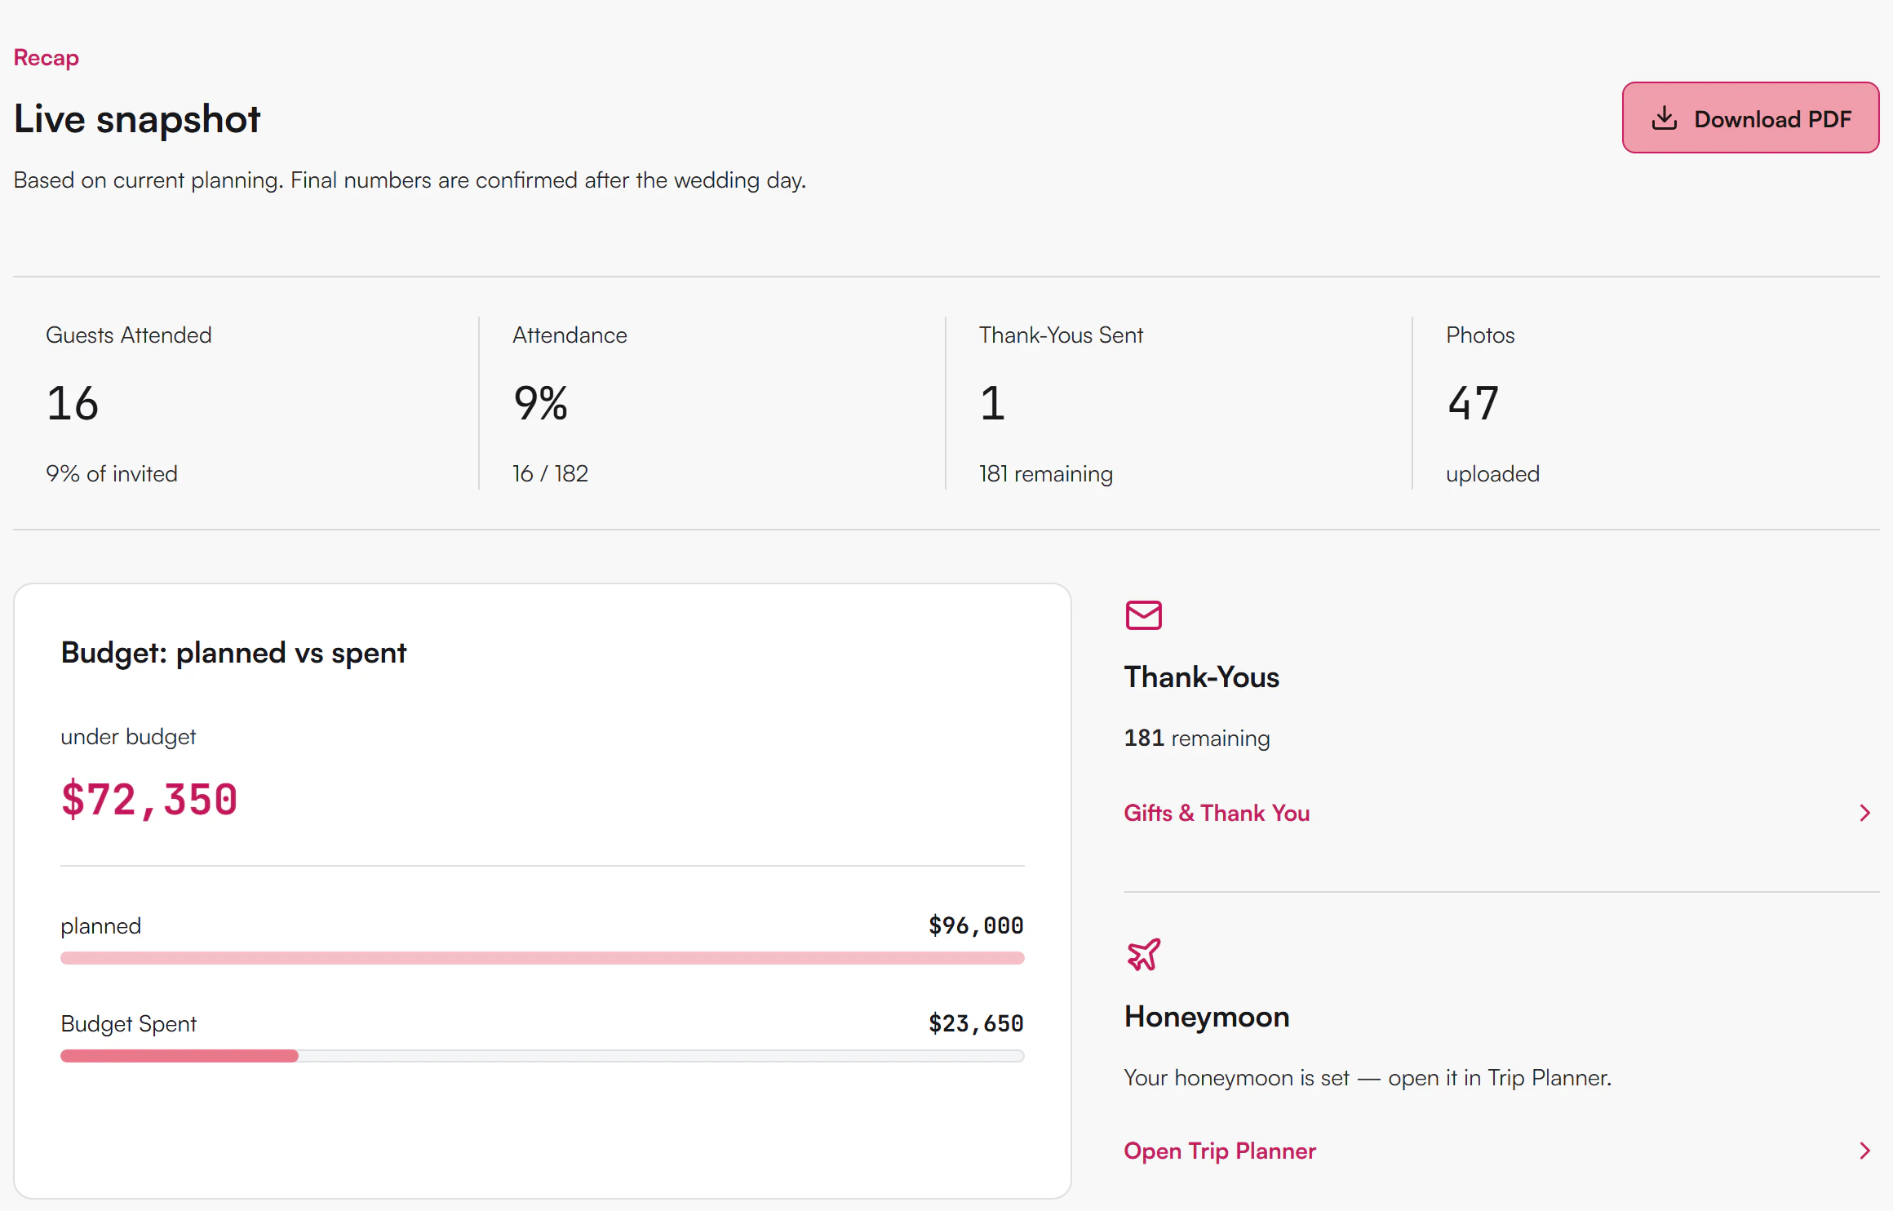Click 'Budget: planned vs spent' heading

pyautogui.click(x=233, y=653)
